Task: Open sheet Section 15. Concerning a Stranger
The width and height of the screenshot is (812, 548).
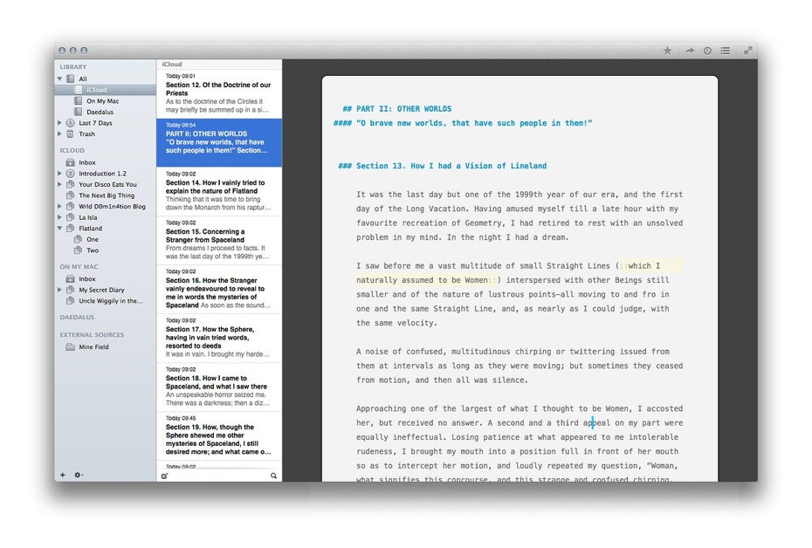Action: click(x=219, y=241)
